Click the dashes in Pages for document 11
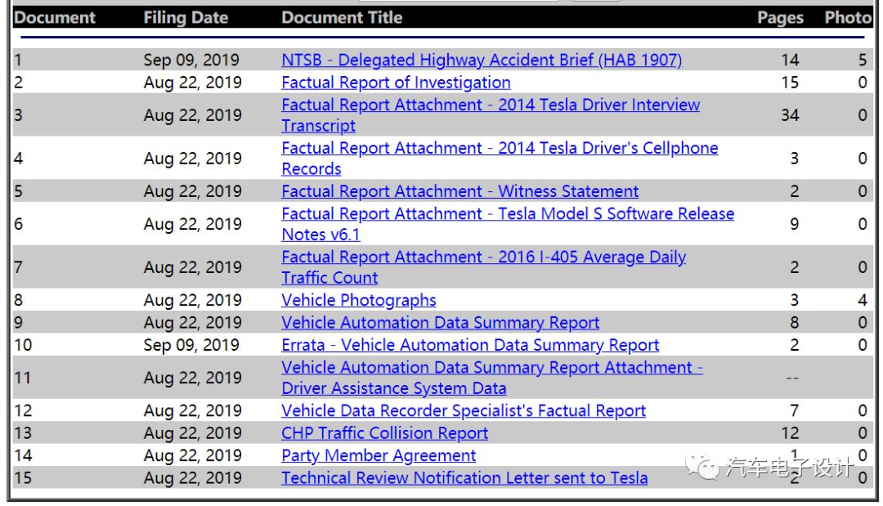This screenshot has width=883, height=506. [791, 378]
